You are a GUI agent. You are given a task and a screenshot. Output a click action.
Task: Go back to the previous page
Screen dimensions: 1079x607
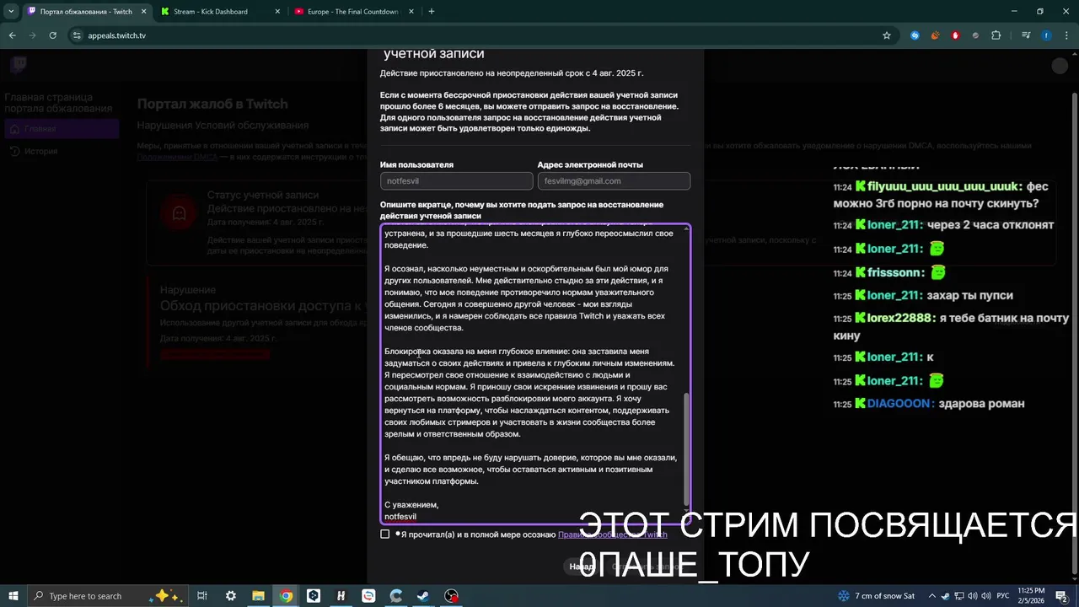click(x=13, y=35)
